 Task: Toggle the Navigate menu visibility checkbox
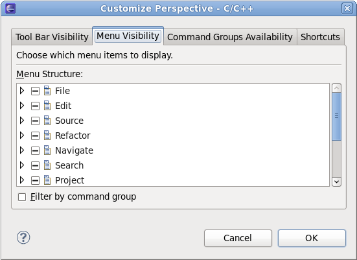pyautogui.click(x=35, y=150)
